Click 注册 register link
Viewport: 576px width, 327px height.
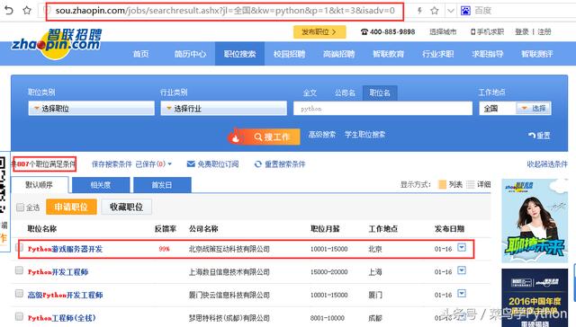coord(544,32)
